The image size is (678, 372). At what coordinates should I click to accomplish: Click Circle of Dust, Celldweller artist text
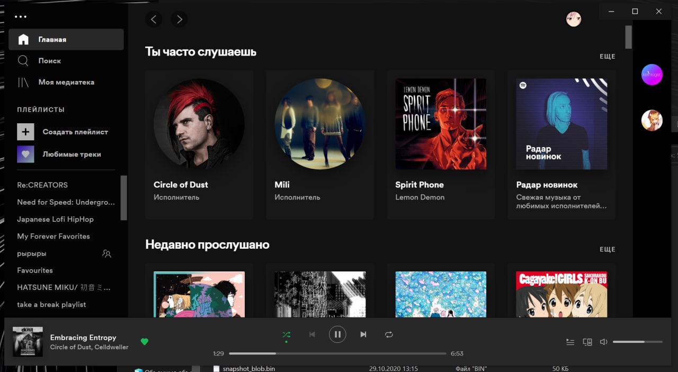pyautogui.click(x=89, y=347)
